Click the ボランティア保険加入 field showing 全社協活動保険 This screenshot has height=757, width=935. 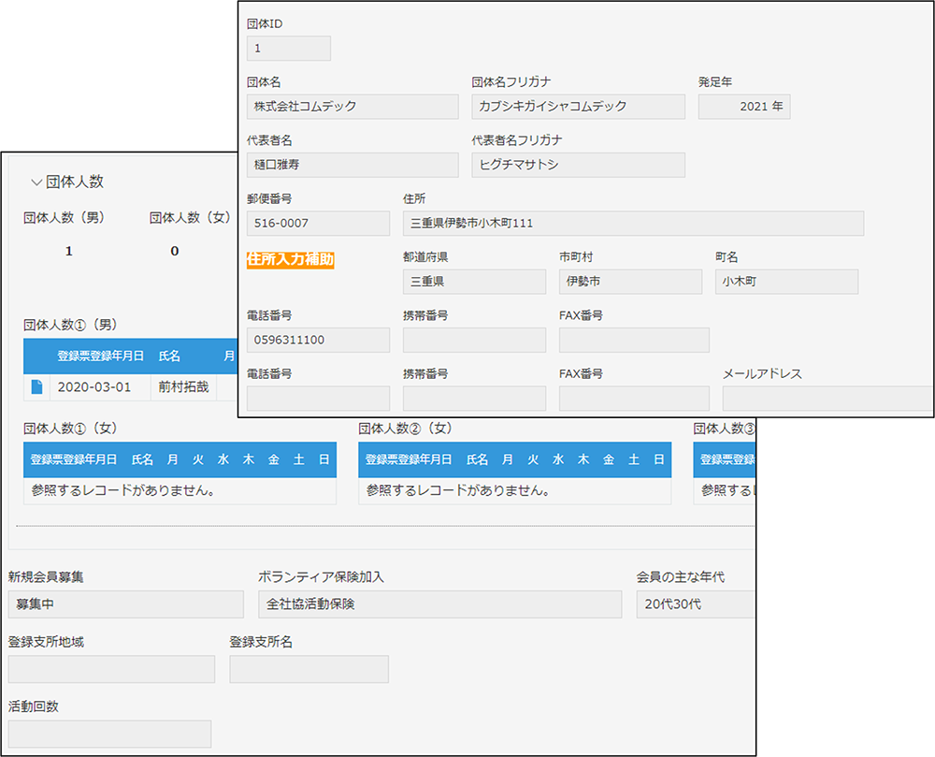click(439, 604)
